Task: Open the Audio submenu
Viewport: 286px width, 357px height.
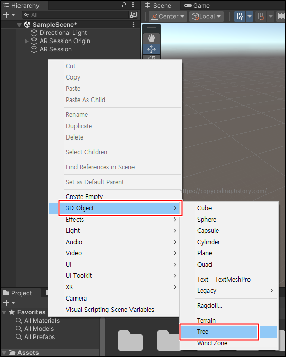Action: [116, 242]
